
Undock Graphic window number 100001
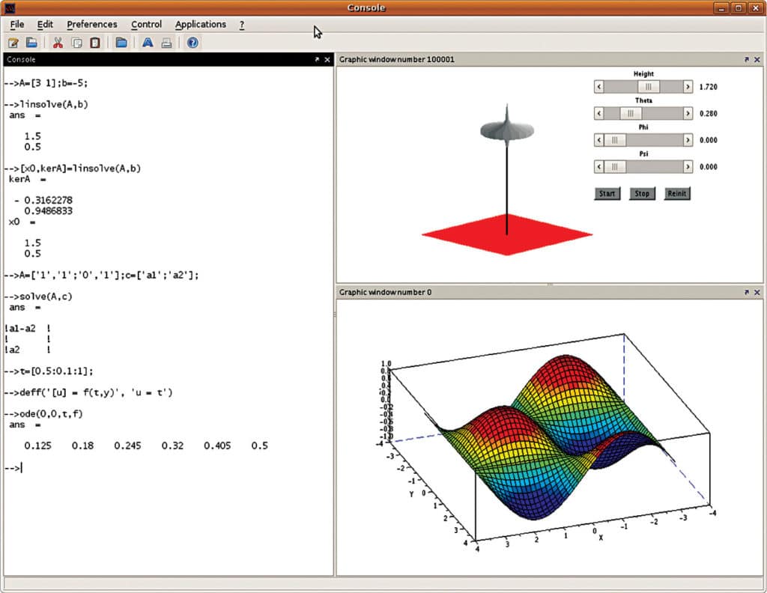point(746,59)
